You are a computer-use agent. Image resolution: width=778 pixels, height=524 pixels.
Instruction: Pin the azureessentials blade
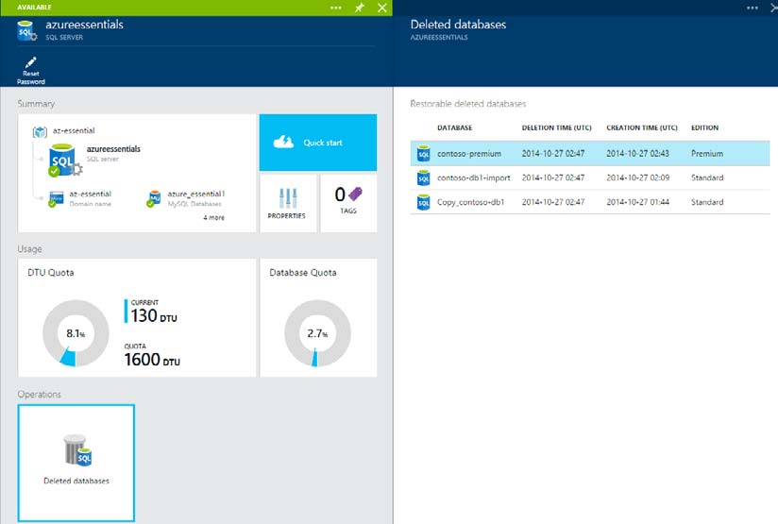[360, 8]
